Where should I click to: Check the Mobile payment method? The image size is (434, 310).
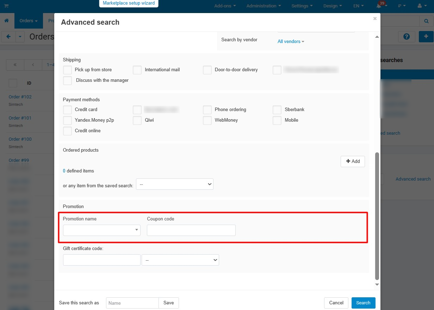[x=277, y=120]
